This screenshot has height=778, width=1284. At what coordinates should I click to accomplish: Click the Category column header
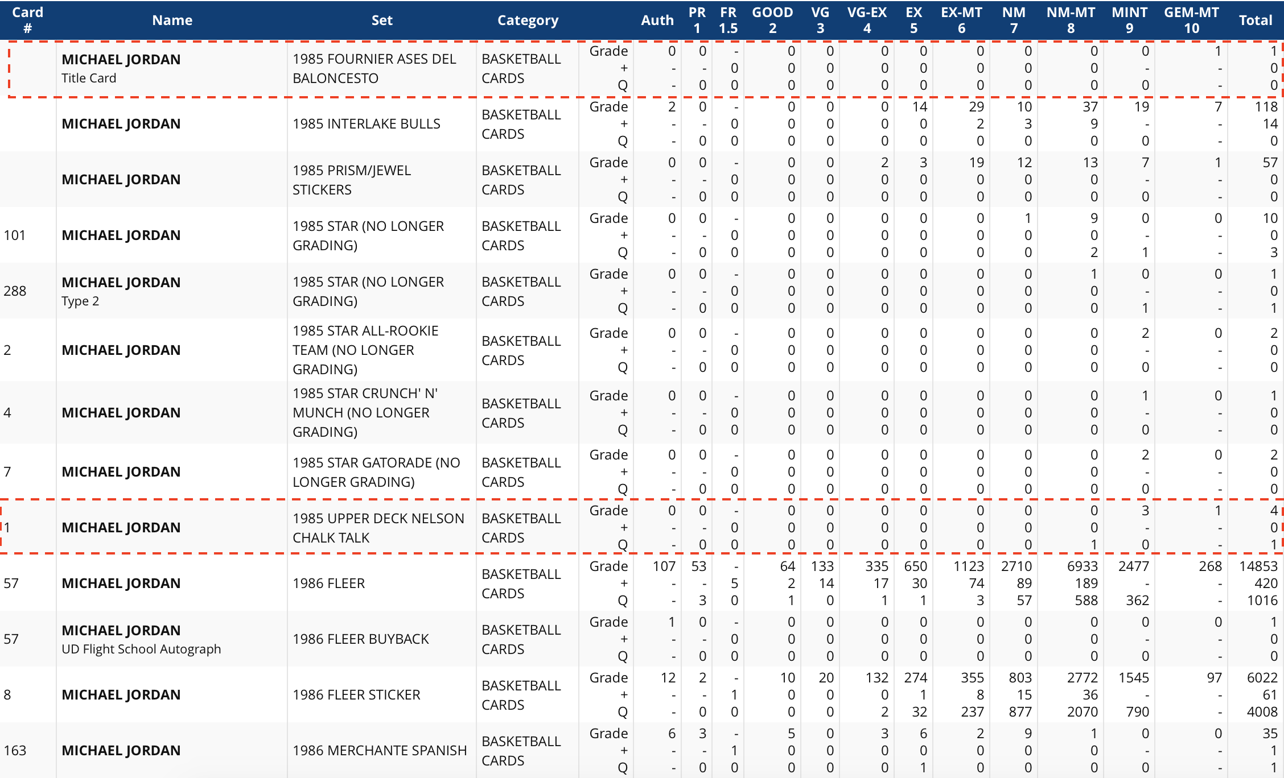point(528,20)
